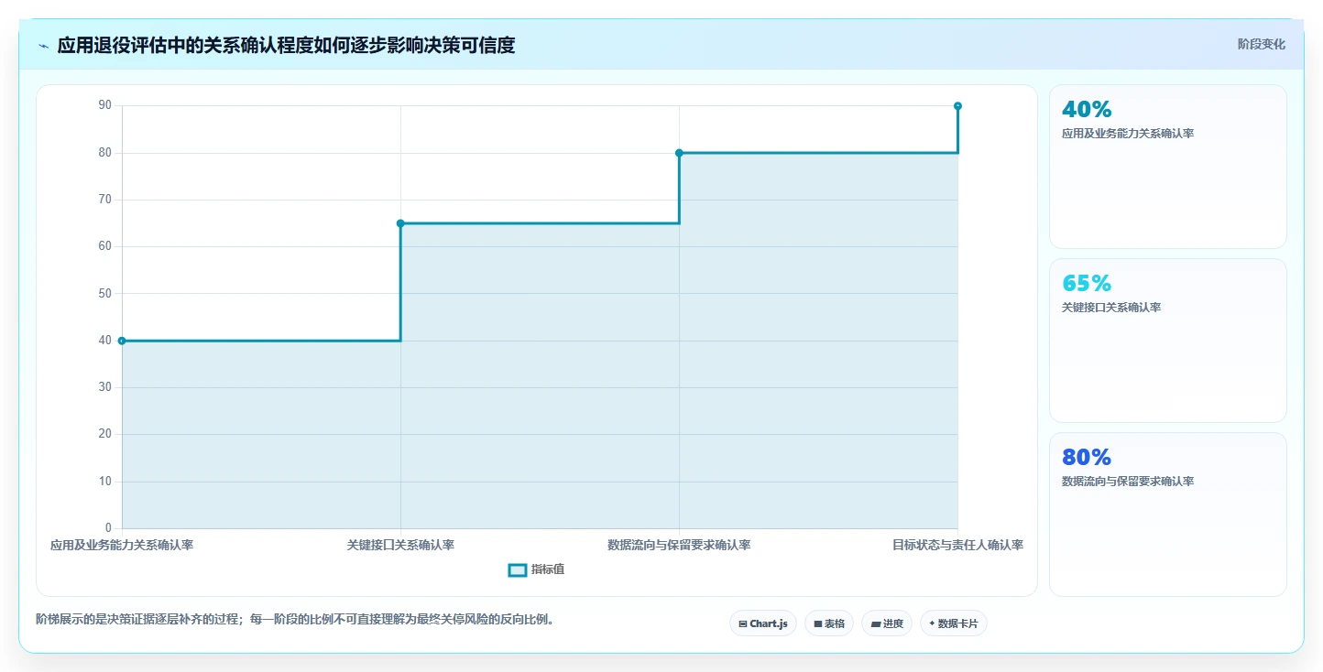Click the legend color box for 指标值
1323x672 pixels.
pyautogui.click(x=518, y=570)
